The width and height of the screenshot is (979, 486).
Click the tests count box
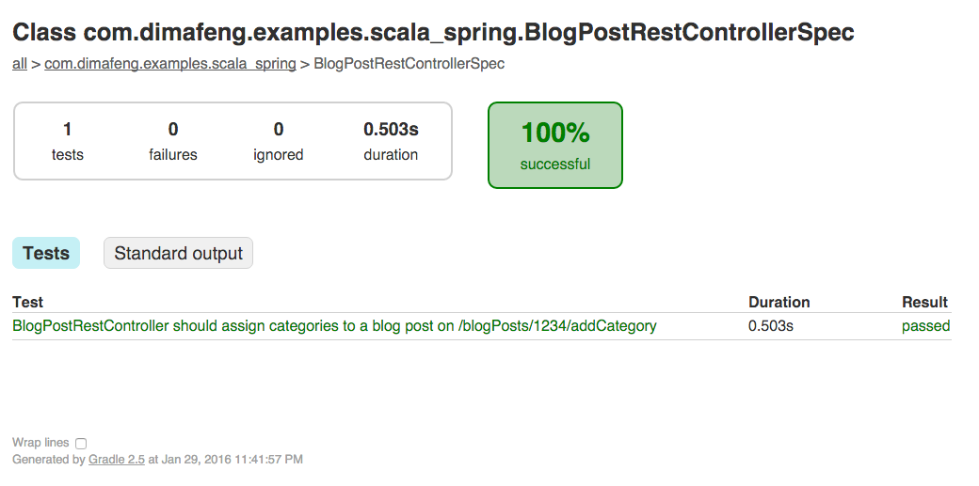coord(68,142)
